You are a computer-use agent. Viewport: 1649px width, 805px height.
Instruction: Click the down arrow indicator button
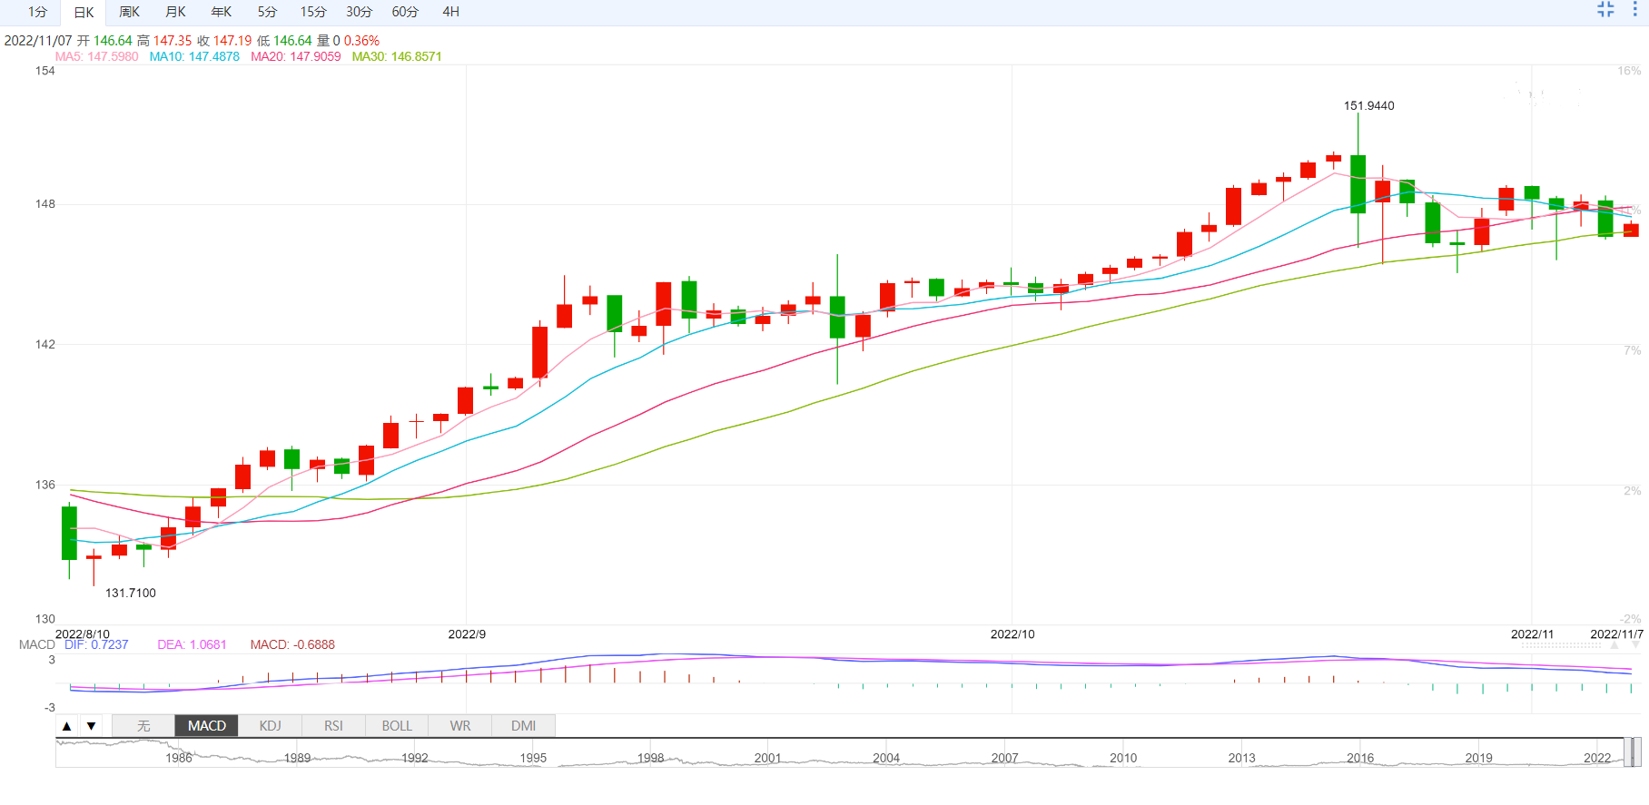point(91,726)
